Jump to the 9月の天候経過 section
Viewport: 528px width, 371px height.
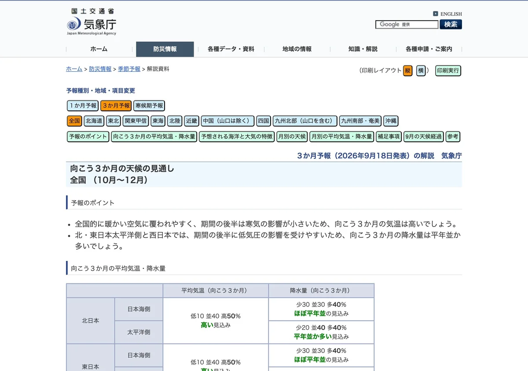(x=423, y=137)
